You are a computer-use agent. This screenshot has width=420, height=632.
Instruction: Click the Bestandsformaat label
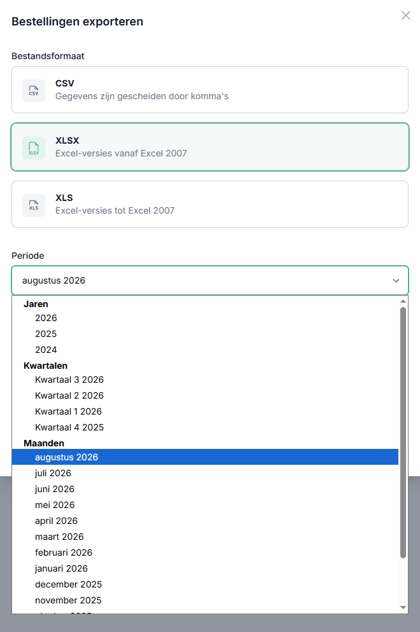(x=48, y=56)
